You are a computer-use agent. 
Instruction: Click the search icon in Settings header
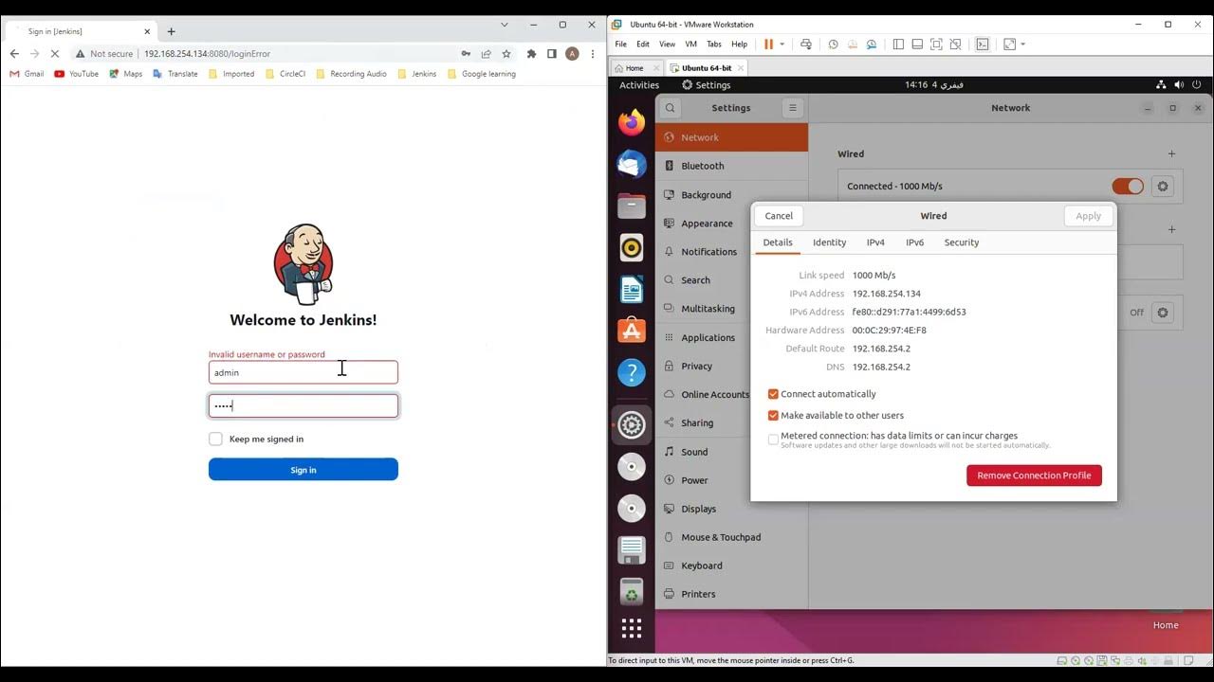click(670, 108)
